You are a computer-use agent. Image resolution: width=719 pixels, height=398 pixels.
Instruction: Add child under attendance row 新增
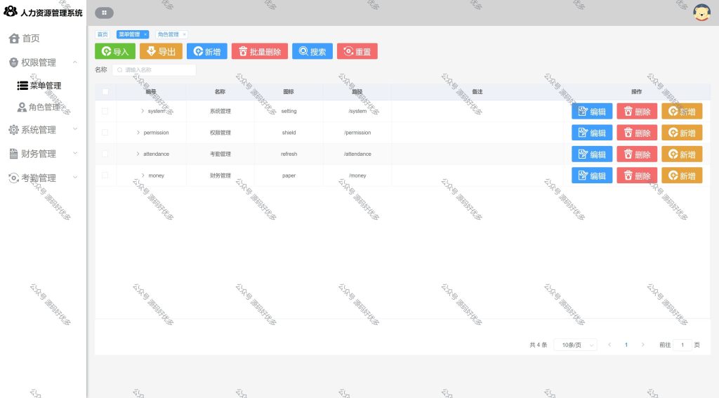coord(682,154)
